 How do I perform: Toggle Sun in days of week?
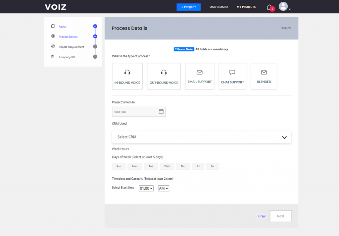click(x=119, y=166)
